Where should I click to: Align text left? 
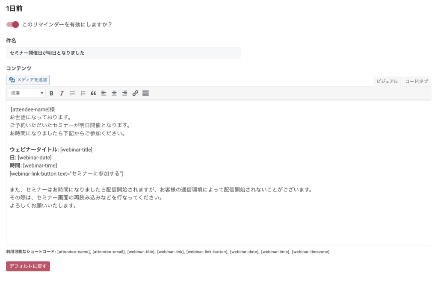tap(104, 93)
